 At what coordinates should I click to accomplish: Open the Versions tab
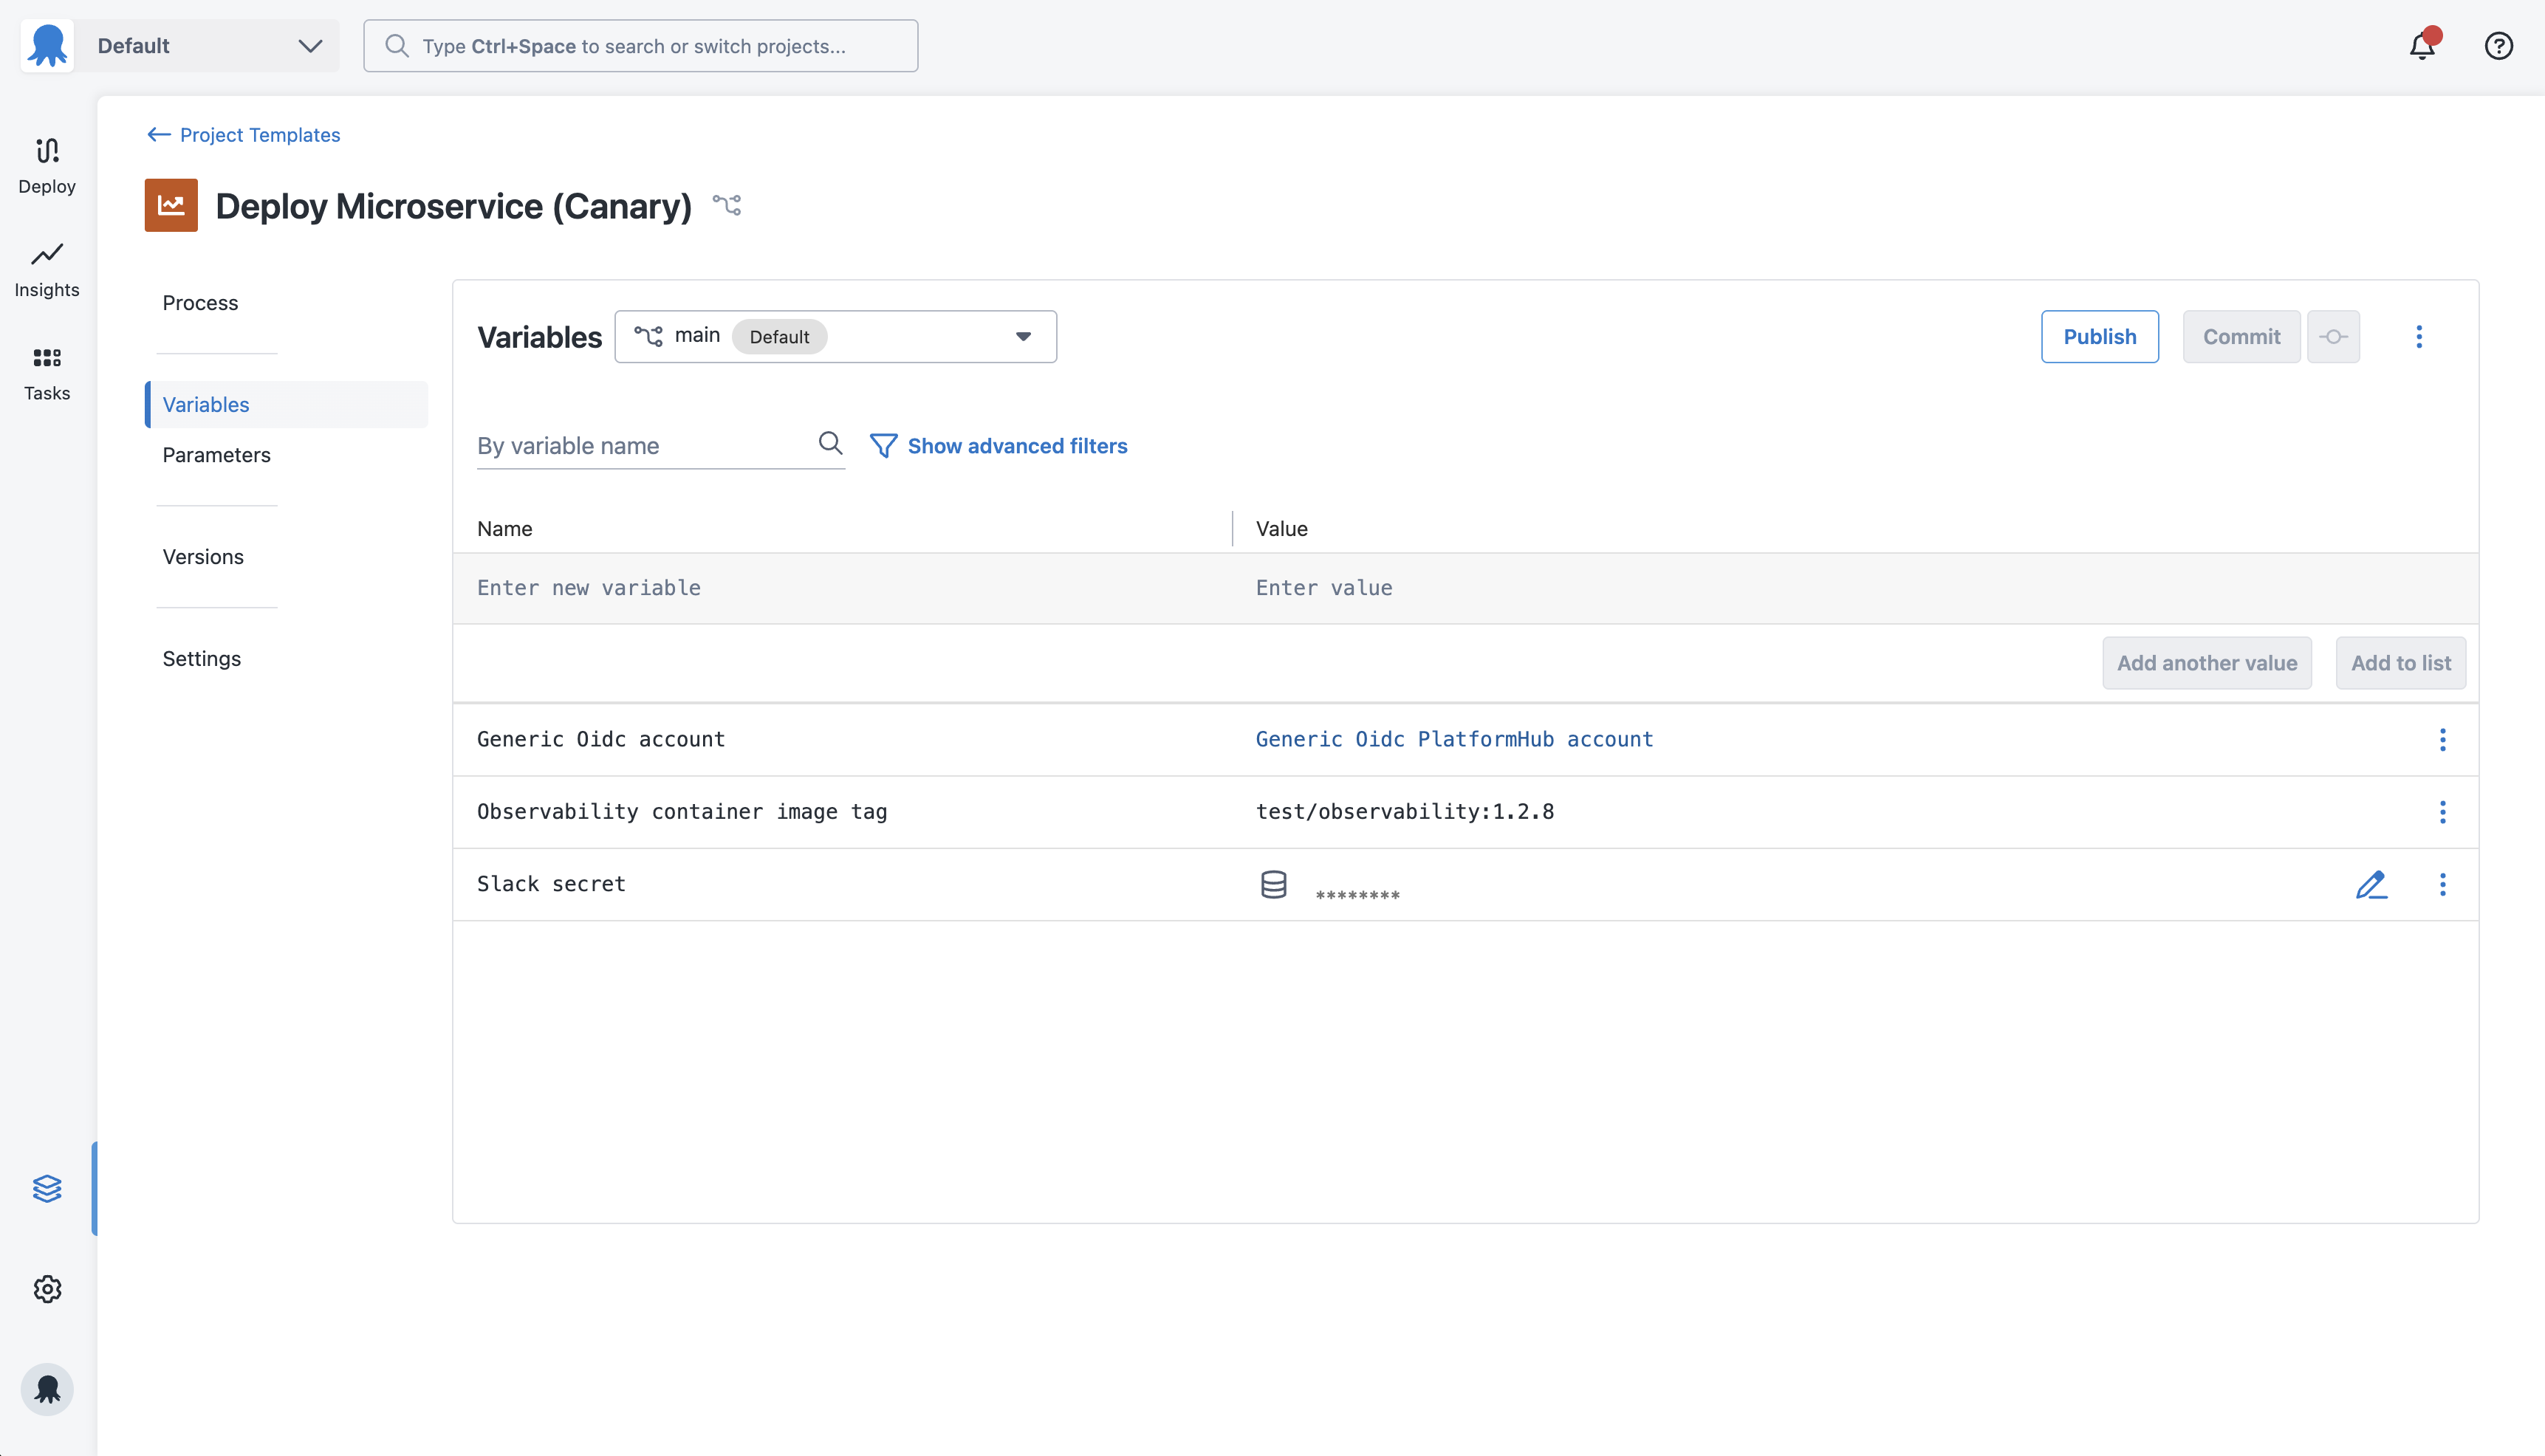203,557
